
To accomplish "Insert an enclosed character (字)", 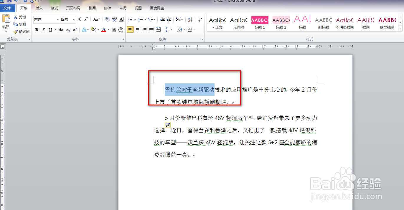I will 121,30.
